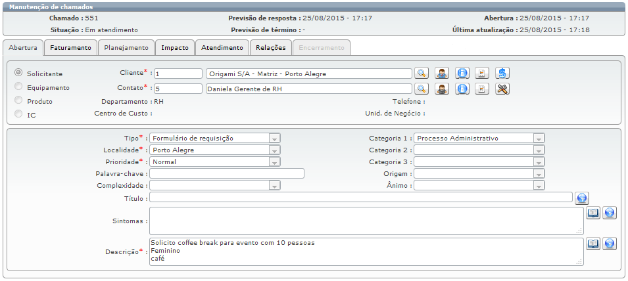The height and width of the screenshot is (281, 628).
Task: Search for a contact with the Contato magnifier
Action: (422, 89)
